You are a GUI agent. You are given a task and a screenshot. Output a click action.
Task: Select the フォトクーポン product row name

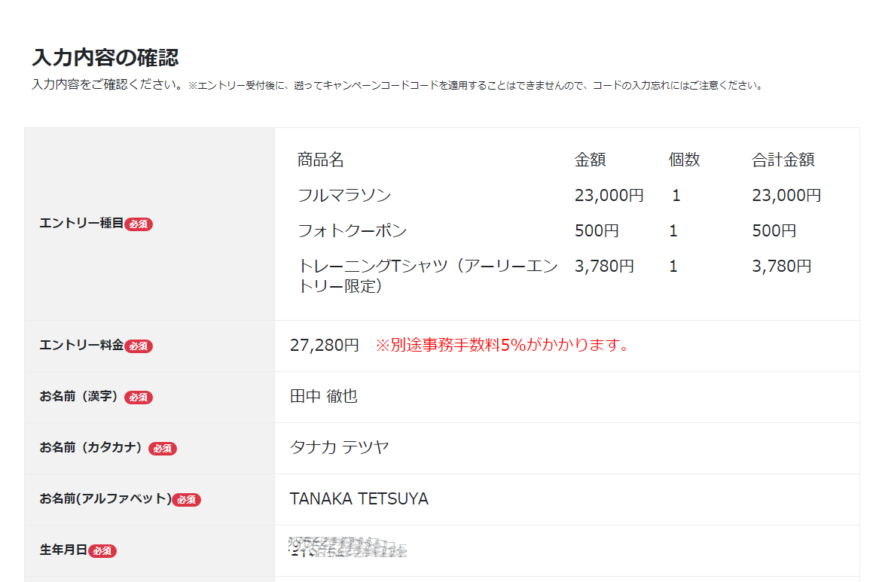(352, 231)
